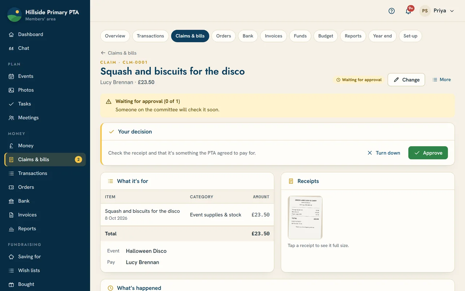Switch to the Overview tab
The height and width of the screenshot is (291, 465).
115,36
